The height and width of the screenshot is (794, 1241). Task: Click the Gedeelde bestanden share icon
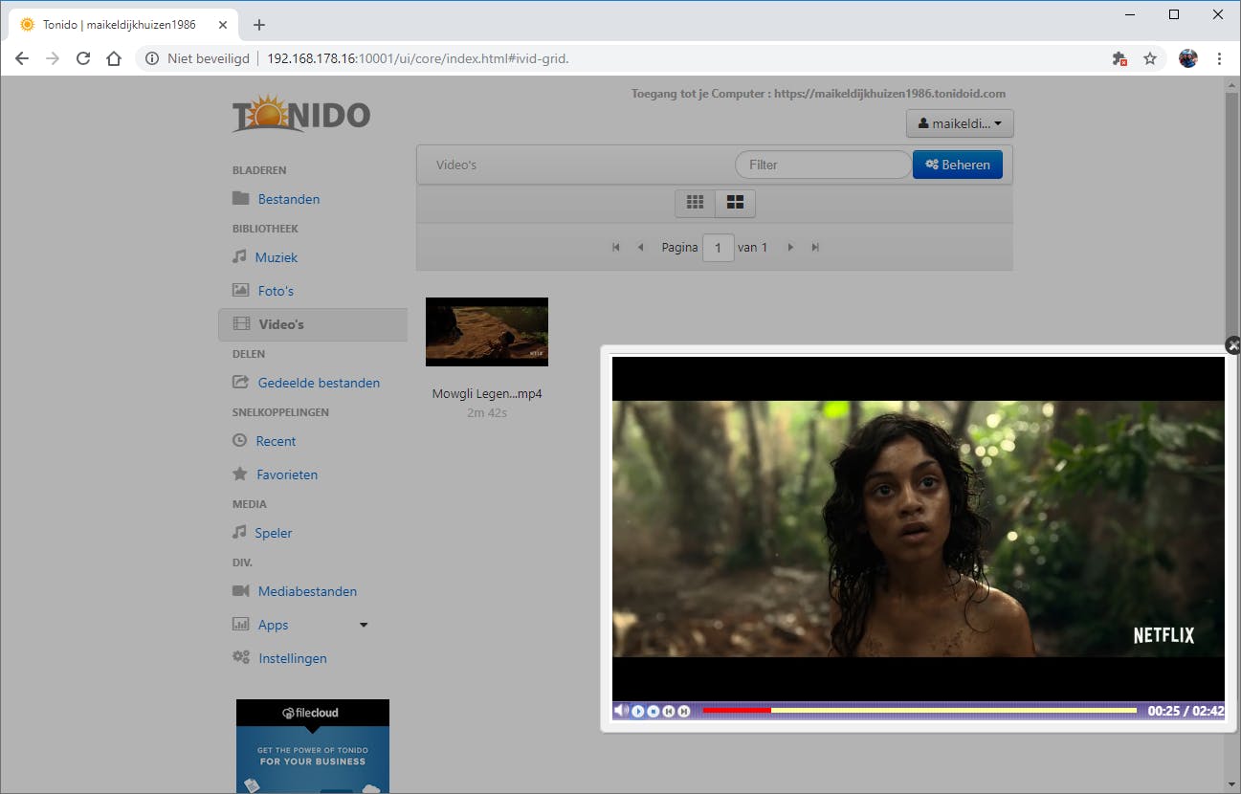241,382
